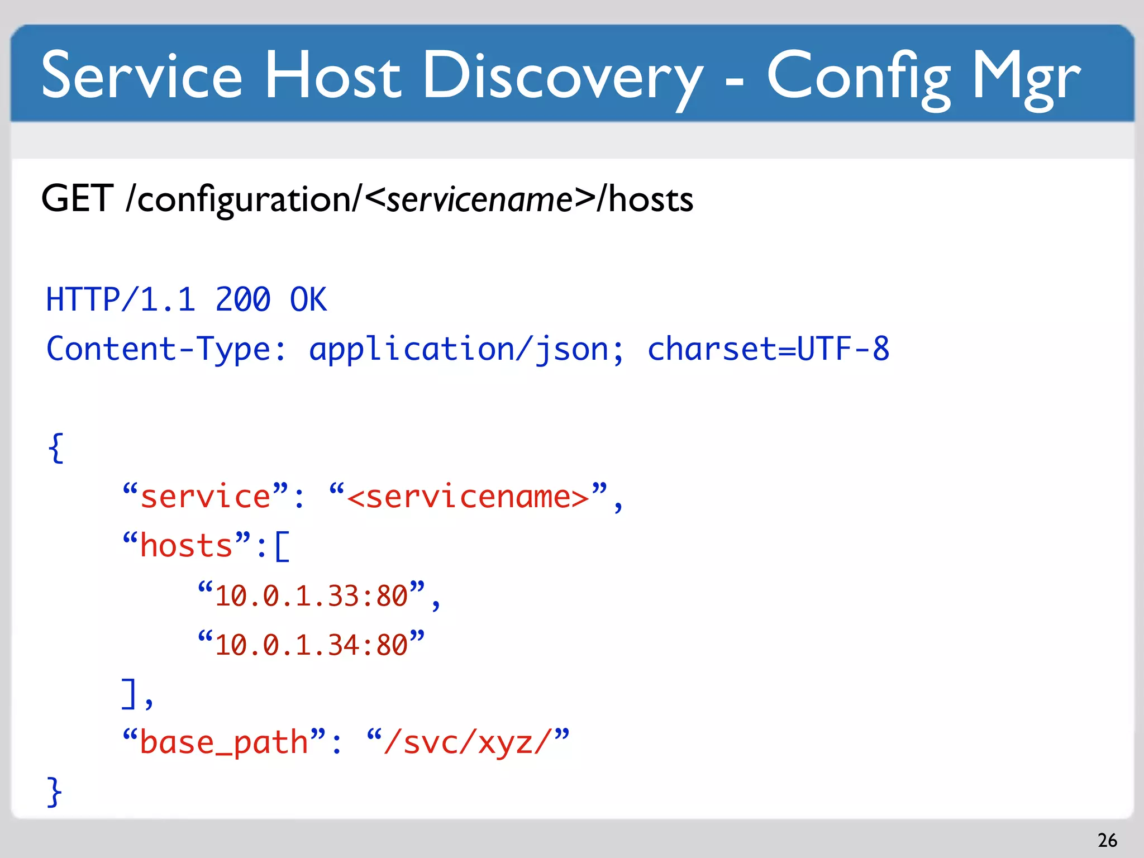1144x858 pixels.
Task: Click the "Content-Type: application/json; charset=UTF-8" header line
Action: tap(468, 350)
